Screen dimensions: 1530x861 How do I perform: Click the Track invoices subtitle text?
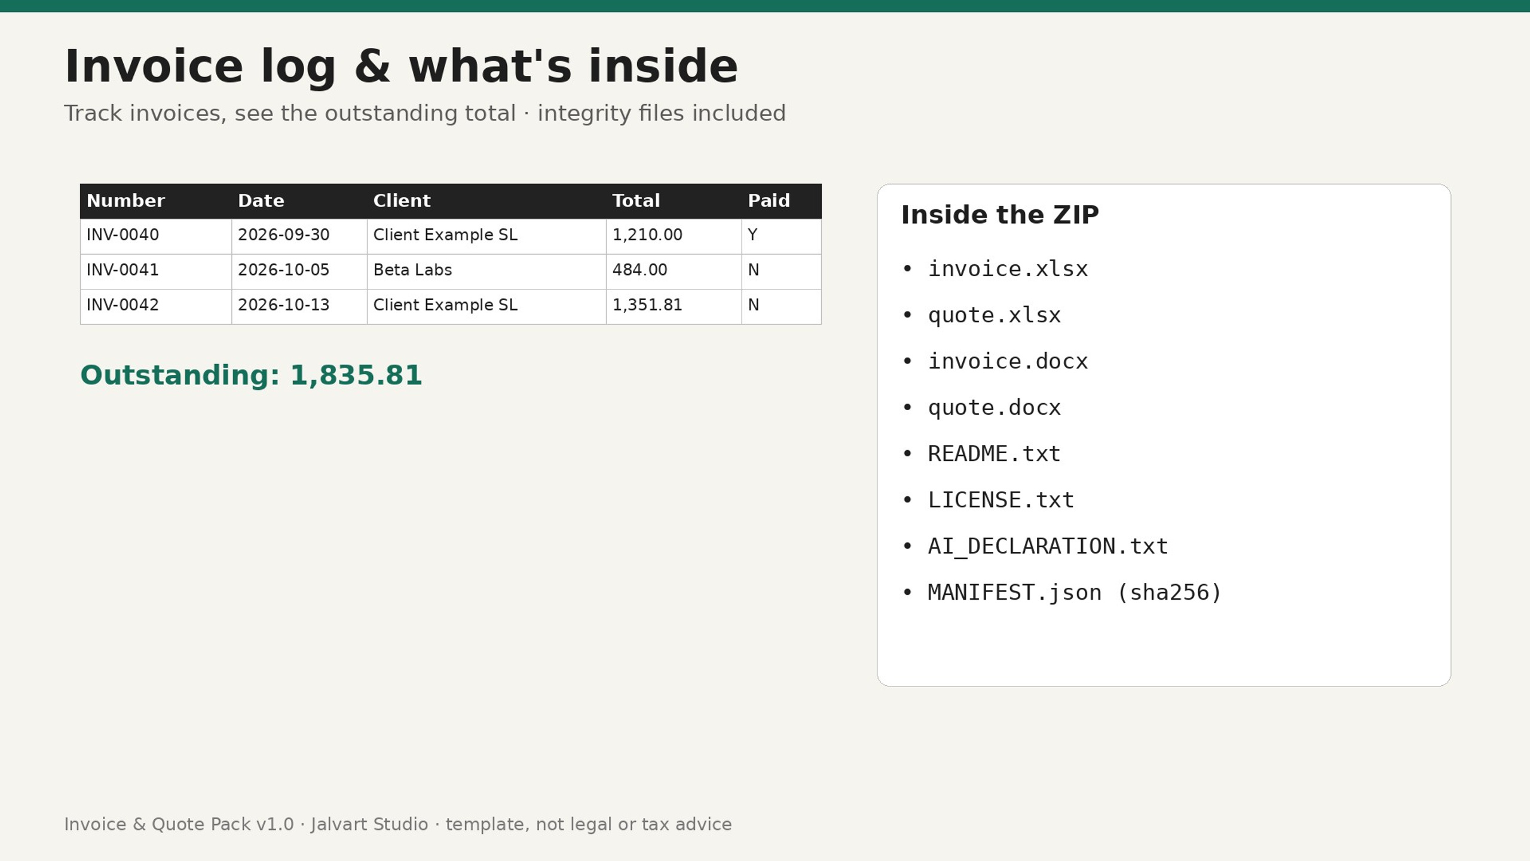click(x=425, y=114)
